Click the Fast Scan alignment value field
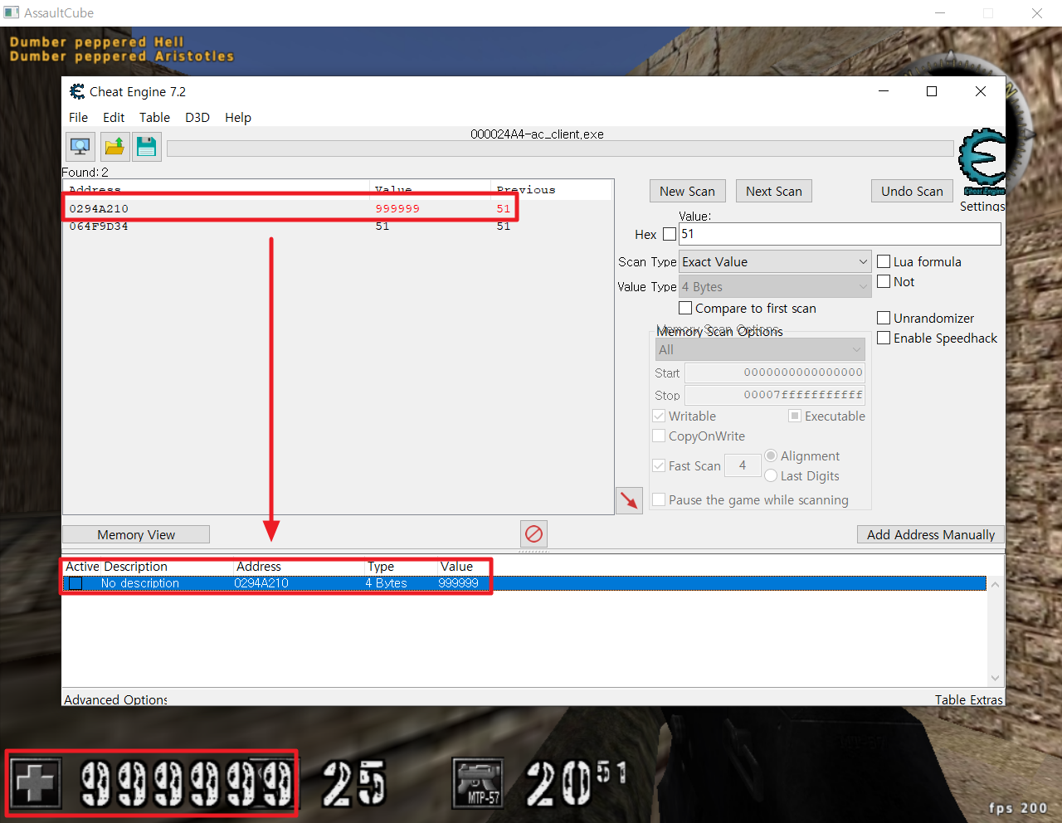 point(743,465)
